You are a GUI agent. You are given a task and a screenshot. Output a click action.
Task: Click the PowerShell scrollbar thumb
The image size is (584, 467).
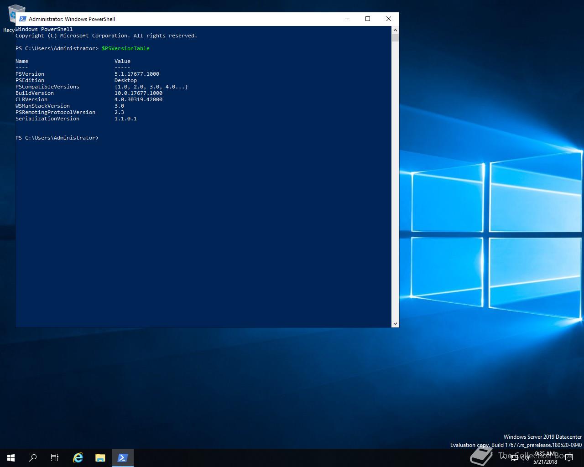pyautogui.click(x=395, y=38)
